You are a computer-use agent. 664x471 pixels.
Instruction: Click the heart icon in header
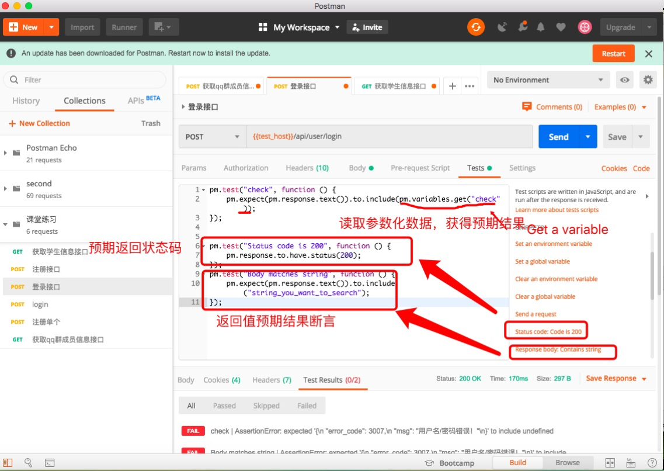click(561, 27)
